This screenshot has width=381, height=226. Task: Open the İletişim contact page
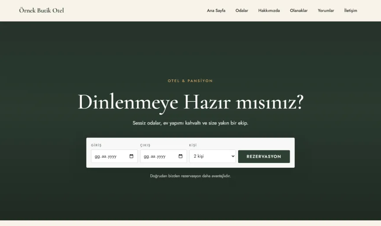pos(351,10)
